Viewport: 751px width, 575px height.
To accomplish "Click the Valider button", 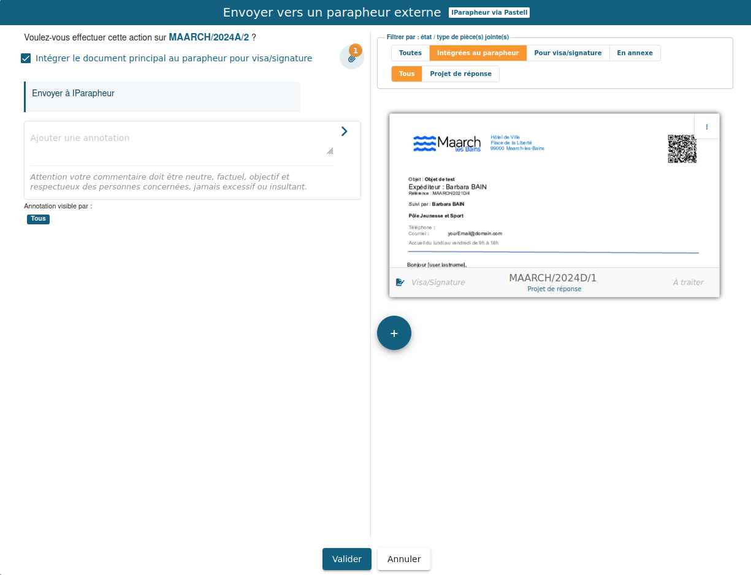I will [x=347, y=559].
